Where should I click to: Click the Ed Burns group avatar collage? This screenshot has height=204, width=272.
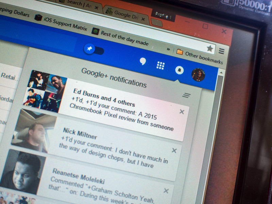[45, 91]
